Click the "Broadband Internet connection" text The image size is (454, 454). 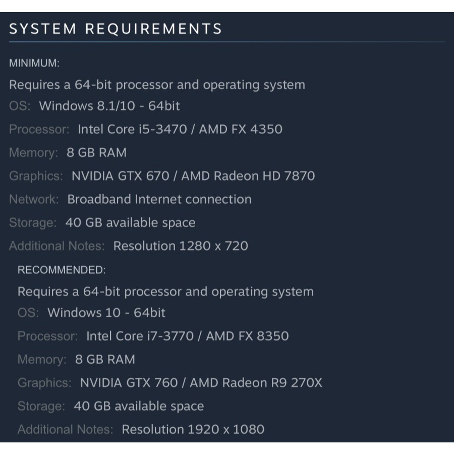pos(159,199)
